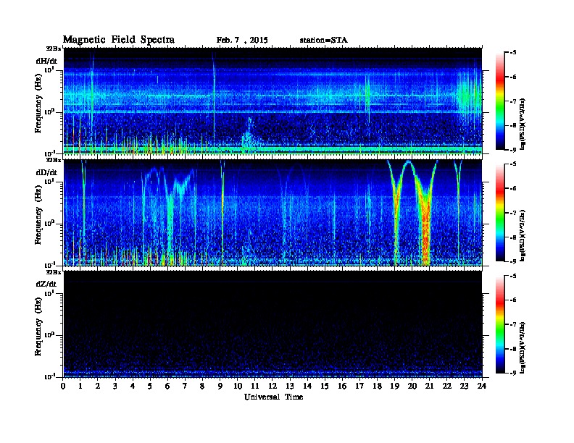
Task: Click the "dZ/dt" panel label
Action: (x=46, y=284)
